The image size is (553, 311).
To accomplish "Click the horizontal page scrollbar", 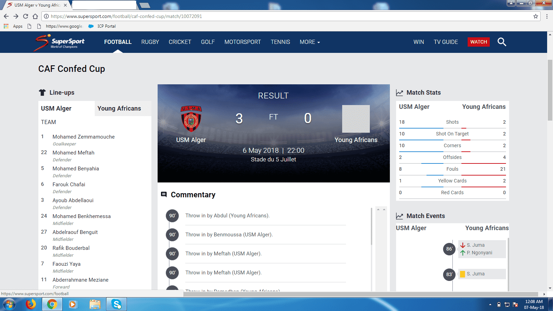I will [x=362, y=294].
